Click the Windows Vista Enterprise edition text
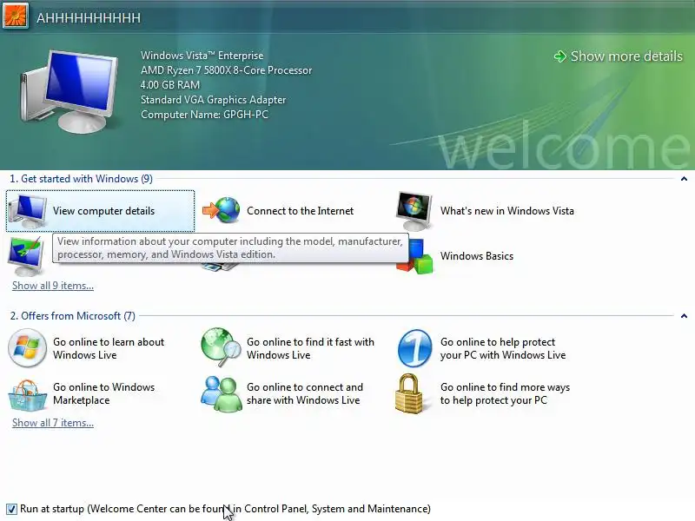Screen dimensions: 695x521 202,56
